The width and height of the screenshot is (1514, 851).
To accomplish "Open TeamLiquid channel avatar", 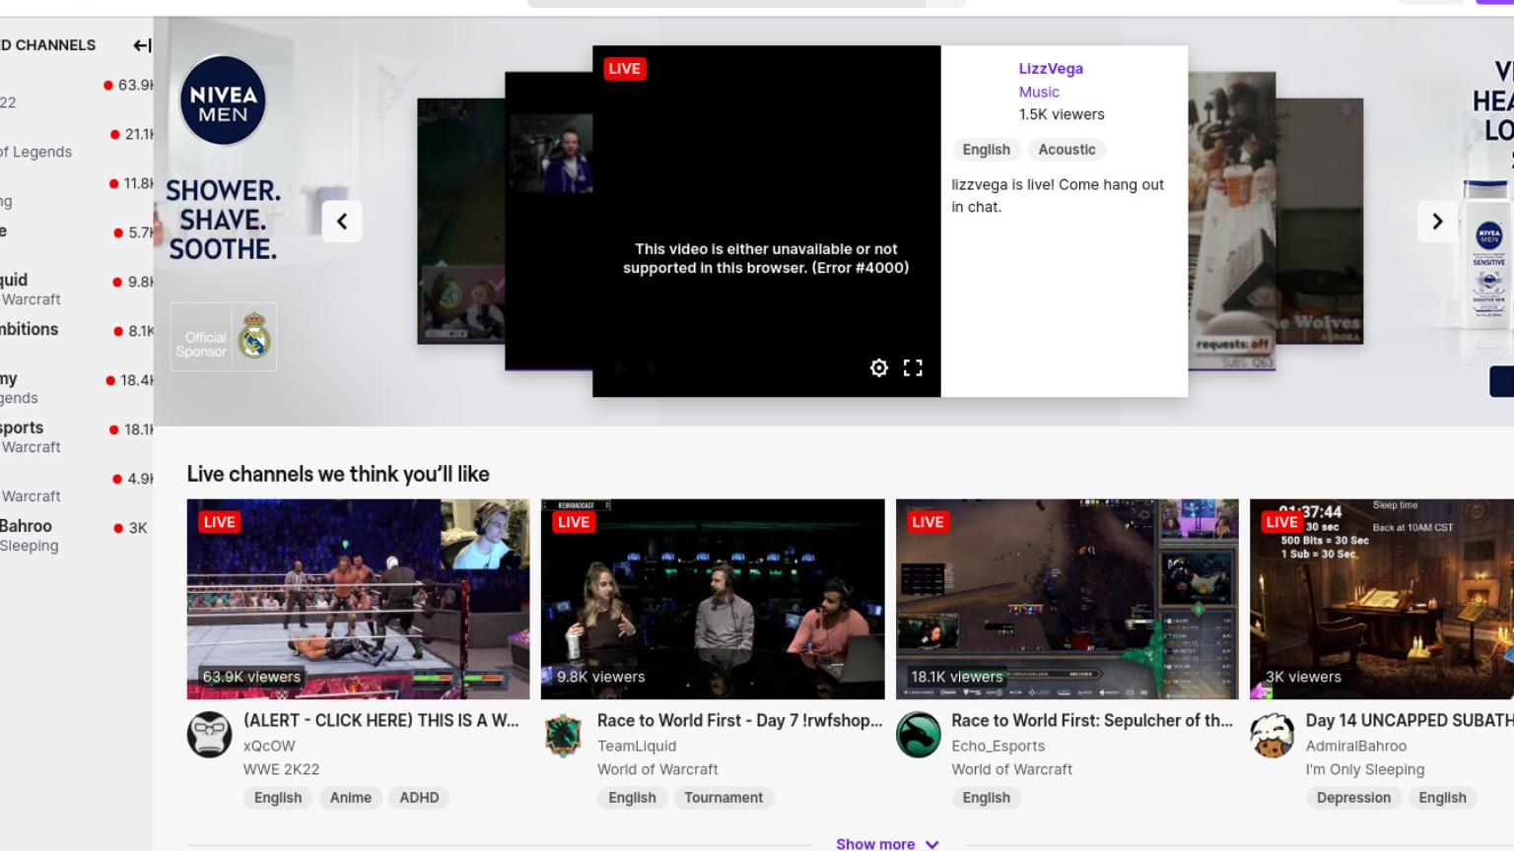I will [x=564, y=735].
